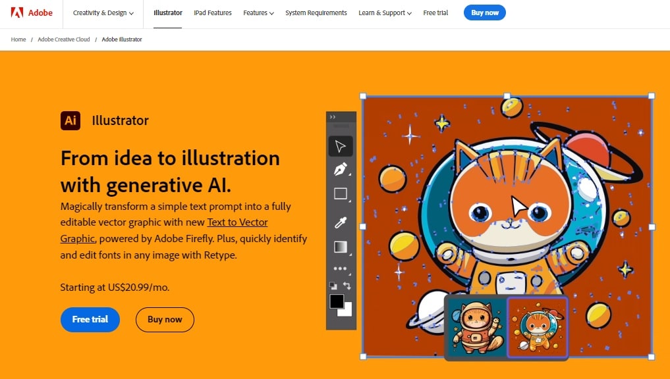The height and width of the screenshot is (379, 670).
Task: Click the Ai Illustrator app icon
Action: [x=70, y=120]
